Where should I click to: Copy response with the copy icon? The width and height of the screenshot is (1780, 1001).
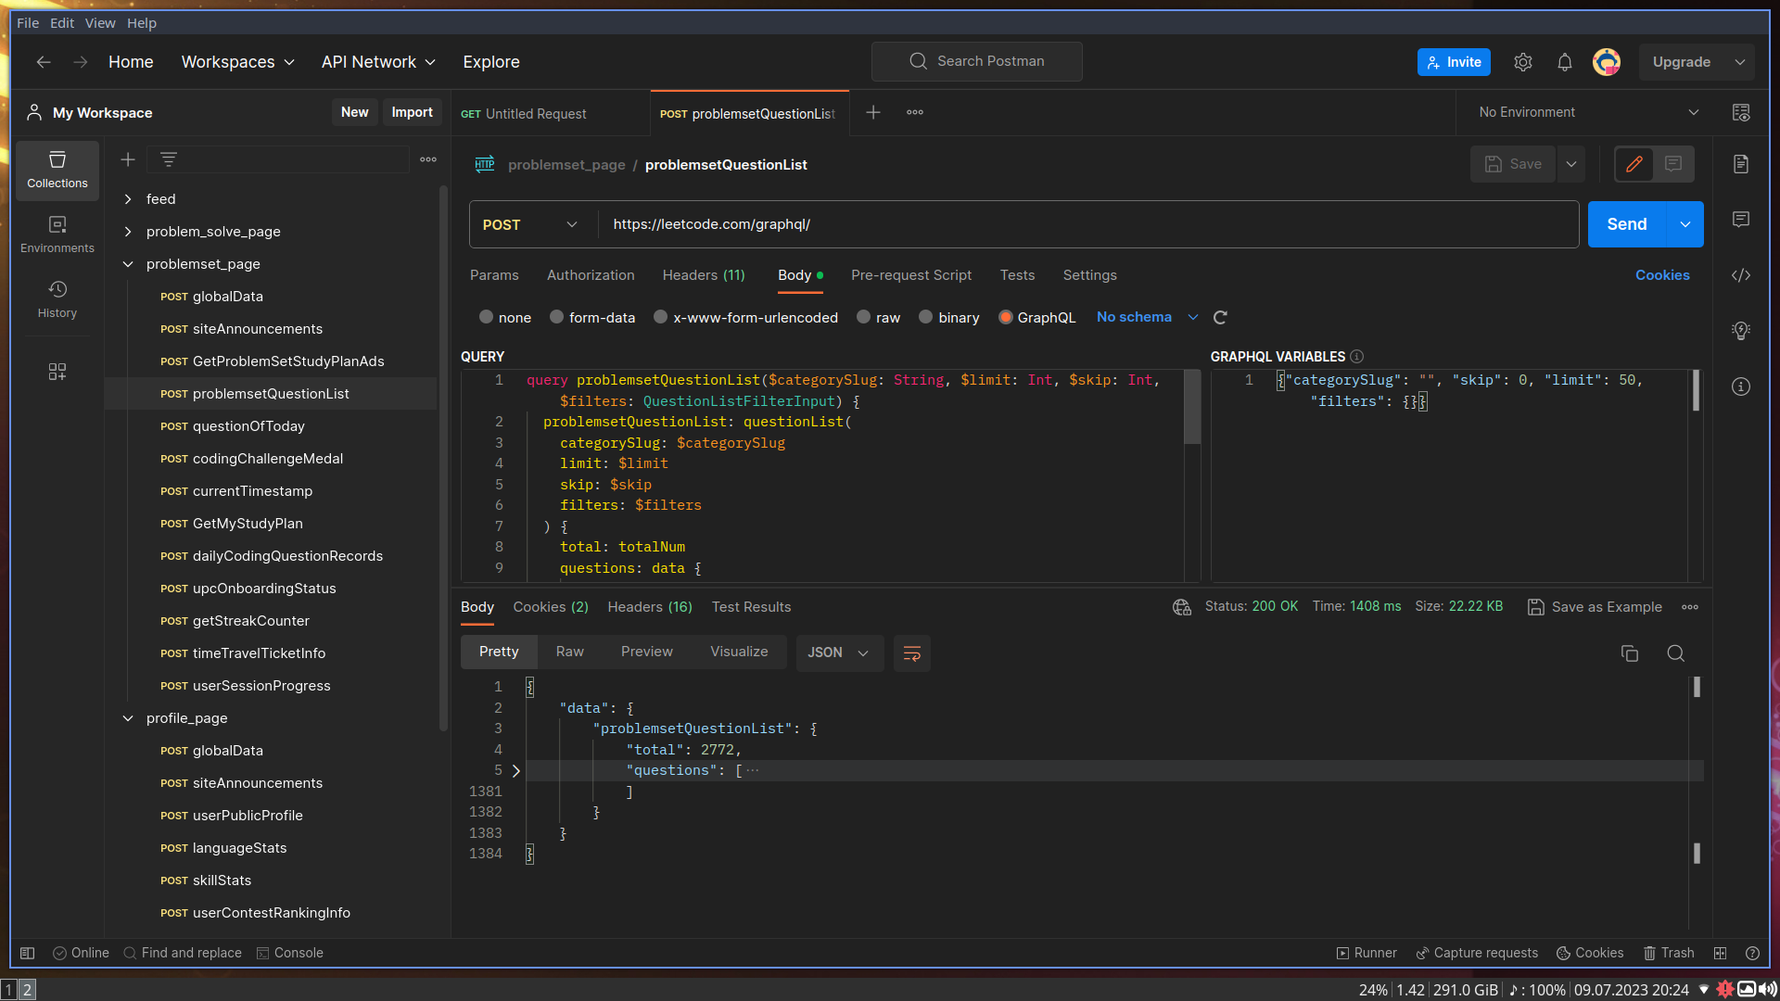click(1629, 653)
